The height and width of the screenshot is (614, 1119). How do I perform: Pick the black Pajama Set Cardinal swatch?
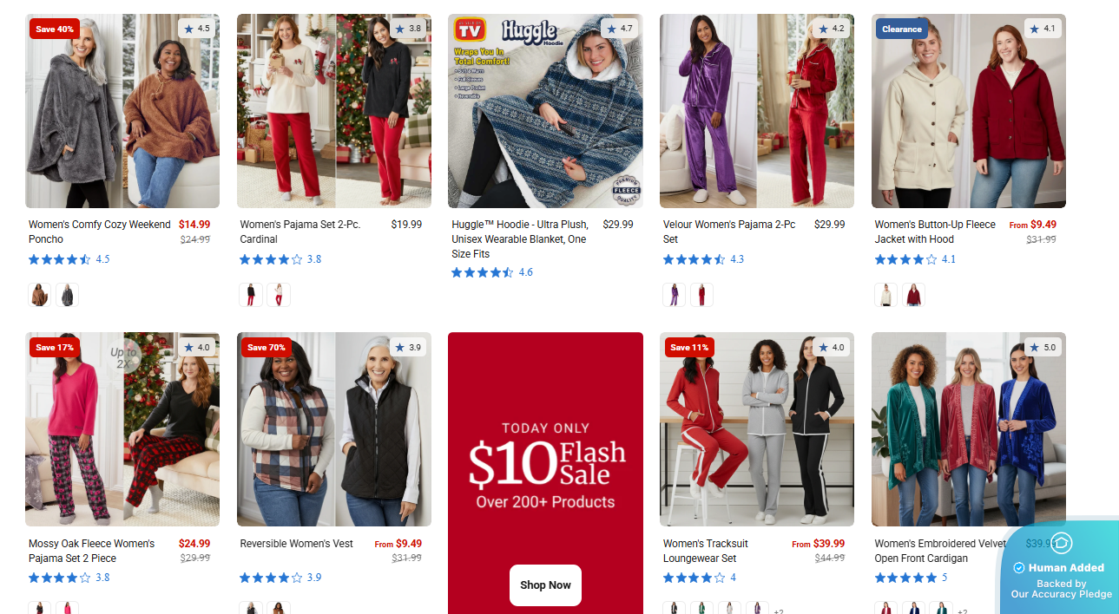point(251,295)
